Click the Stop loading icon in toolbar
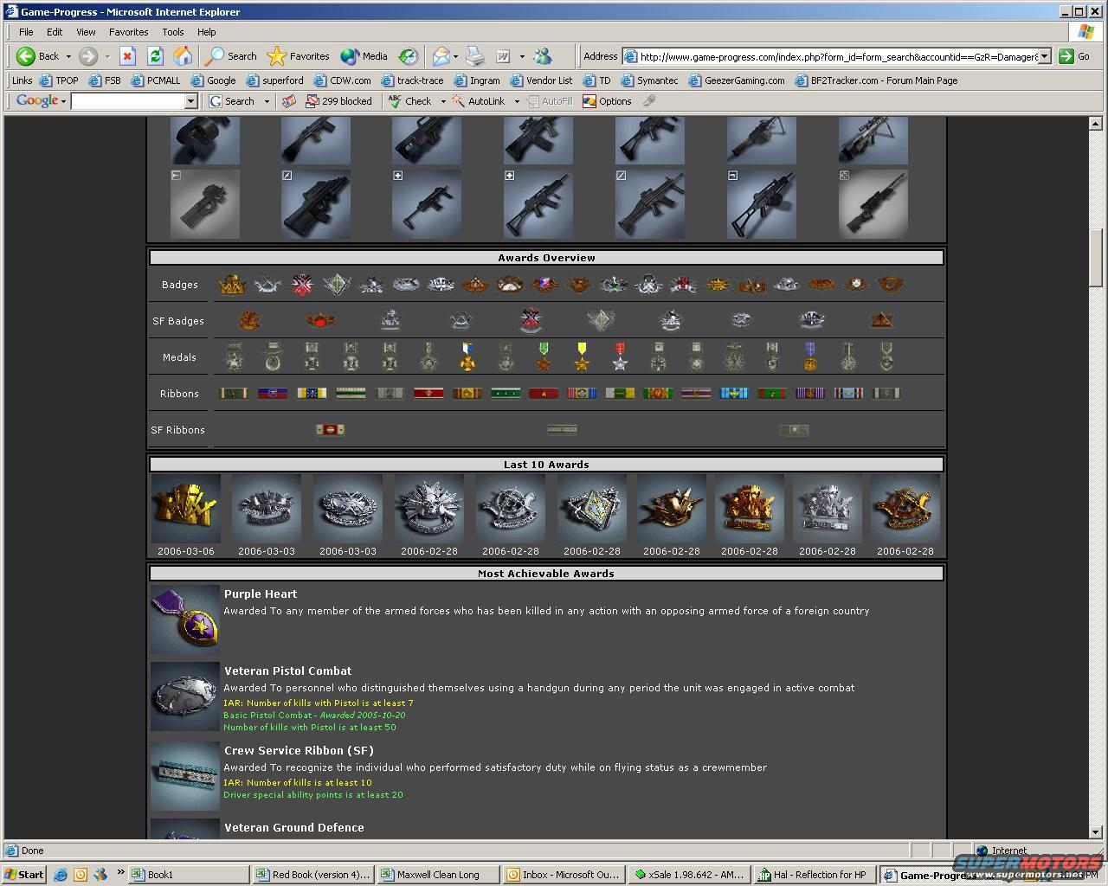 (x=127, y=56)
